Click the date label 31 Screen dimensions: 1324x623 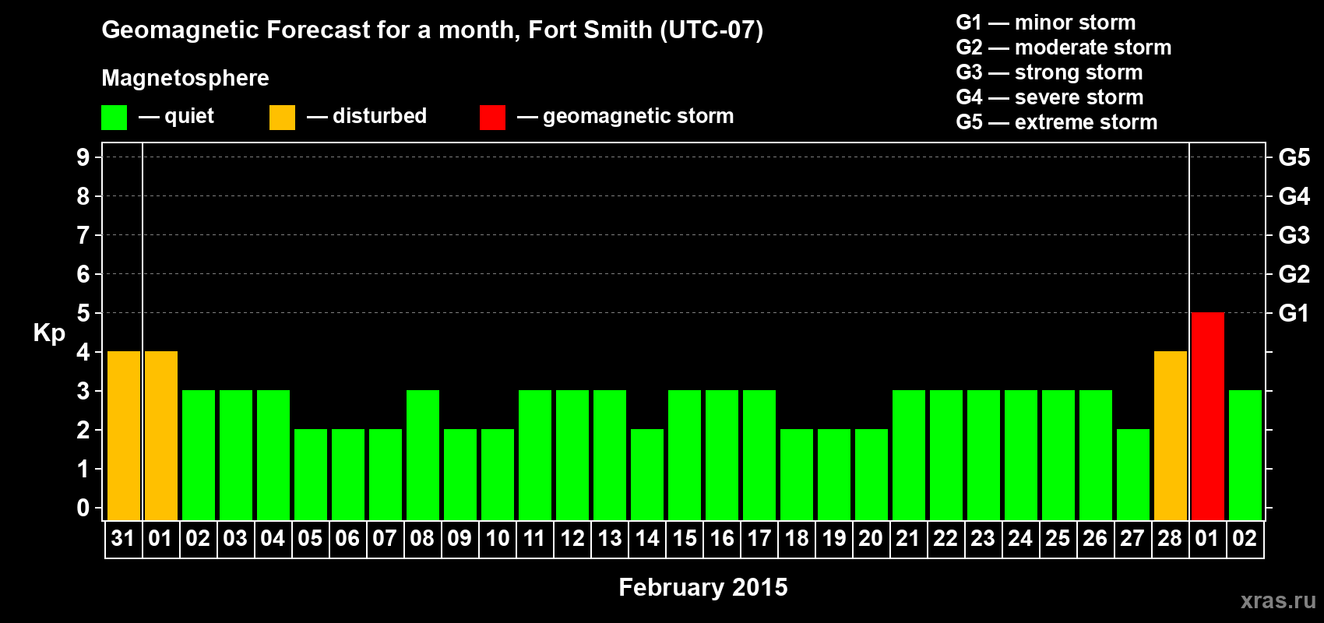tap(123, 538)
